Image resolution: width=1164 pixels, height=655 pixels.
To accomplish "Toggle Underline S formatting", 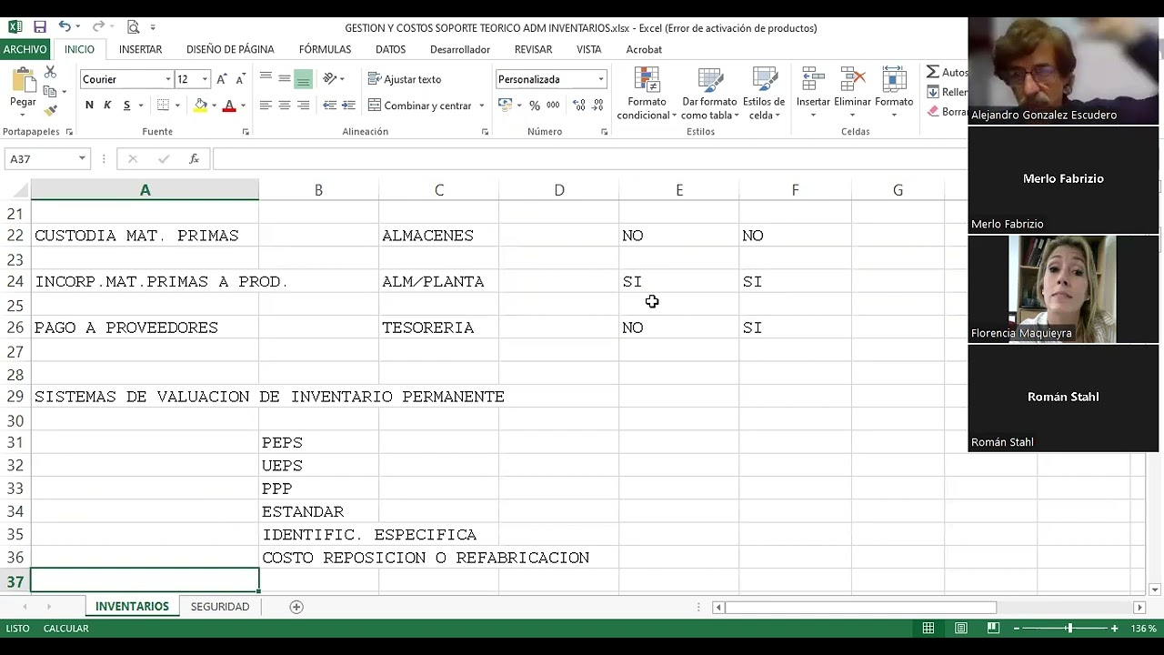I will click(x=126, y=106).
